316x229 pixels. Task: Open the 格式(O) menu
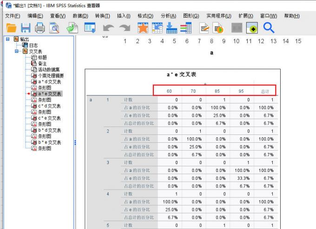[x=145, y=16]
